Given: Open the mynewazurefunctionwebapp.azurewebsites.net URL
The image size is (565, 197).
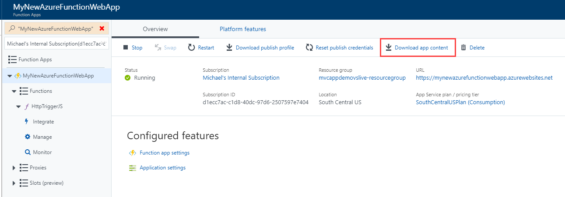Looking at the screenshot, I should (x=484, y=78).
